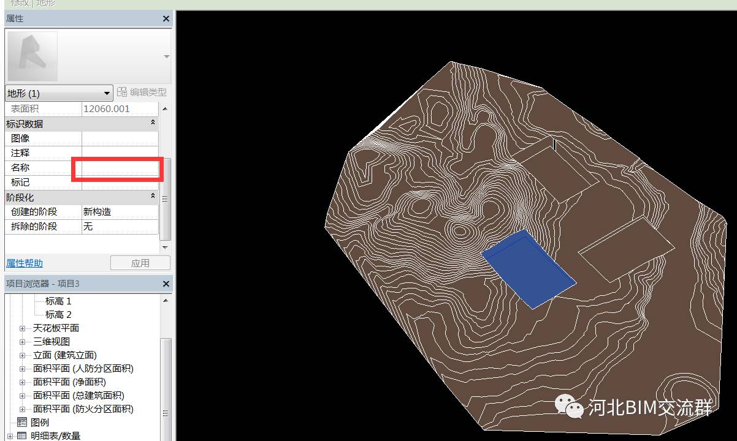Collapse the 阶段化 section chevron

point(153,197)
